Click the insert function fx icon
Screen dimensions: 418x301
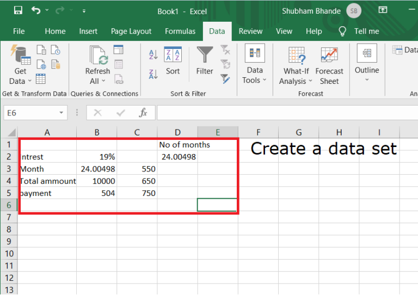[143, 113]
